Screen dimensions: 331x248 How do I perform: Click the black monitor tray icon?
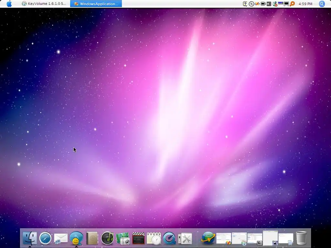click(286, 4)
